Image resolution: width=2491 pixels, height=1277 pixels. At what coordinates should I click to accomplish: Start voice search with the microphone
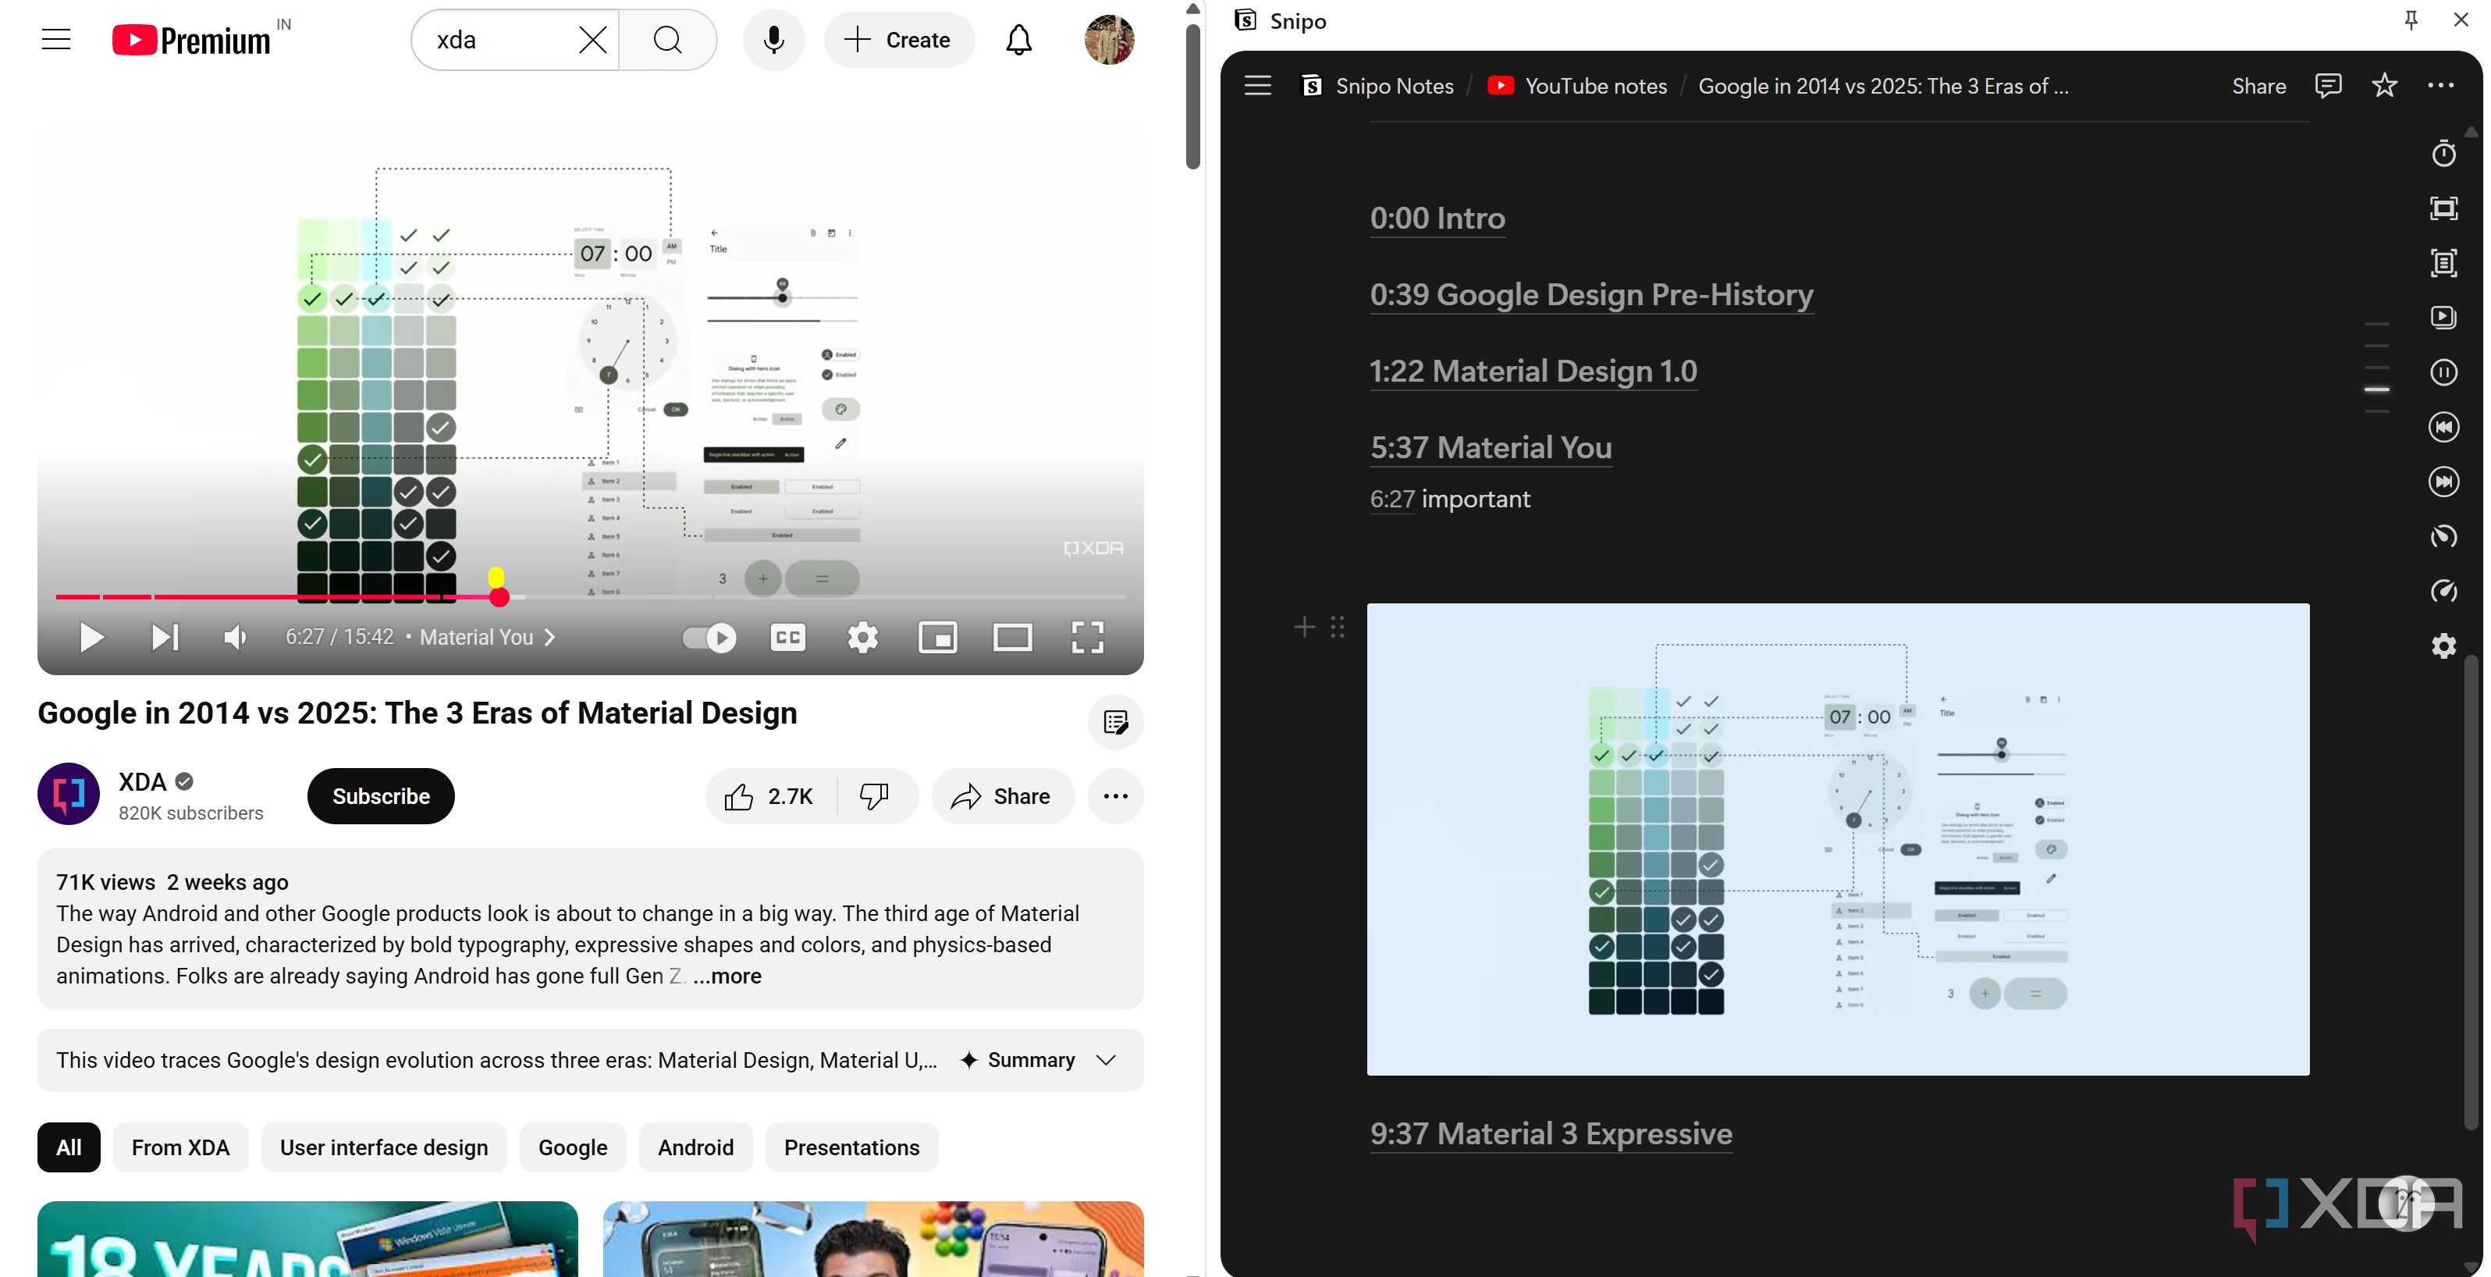pos(773,40)
